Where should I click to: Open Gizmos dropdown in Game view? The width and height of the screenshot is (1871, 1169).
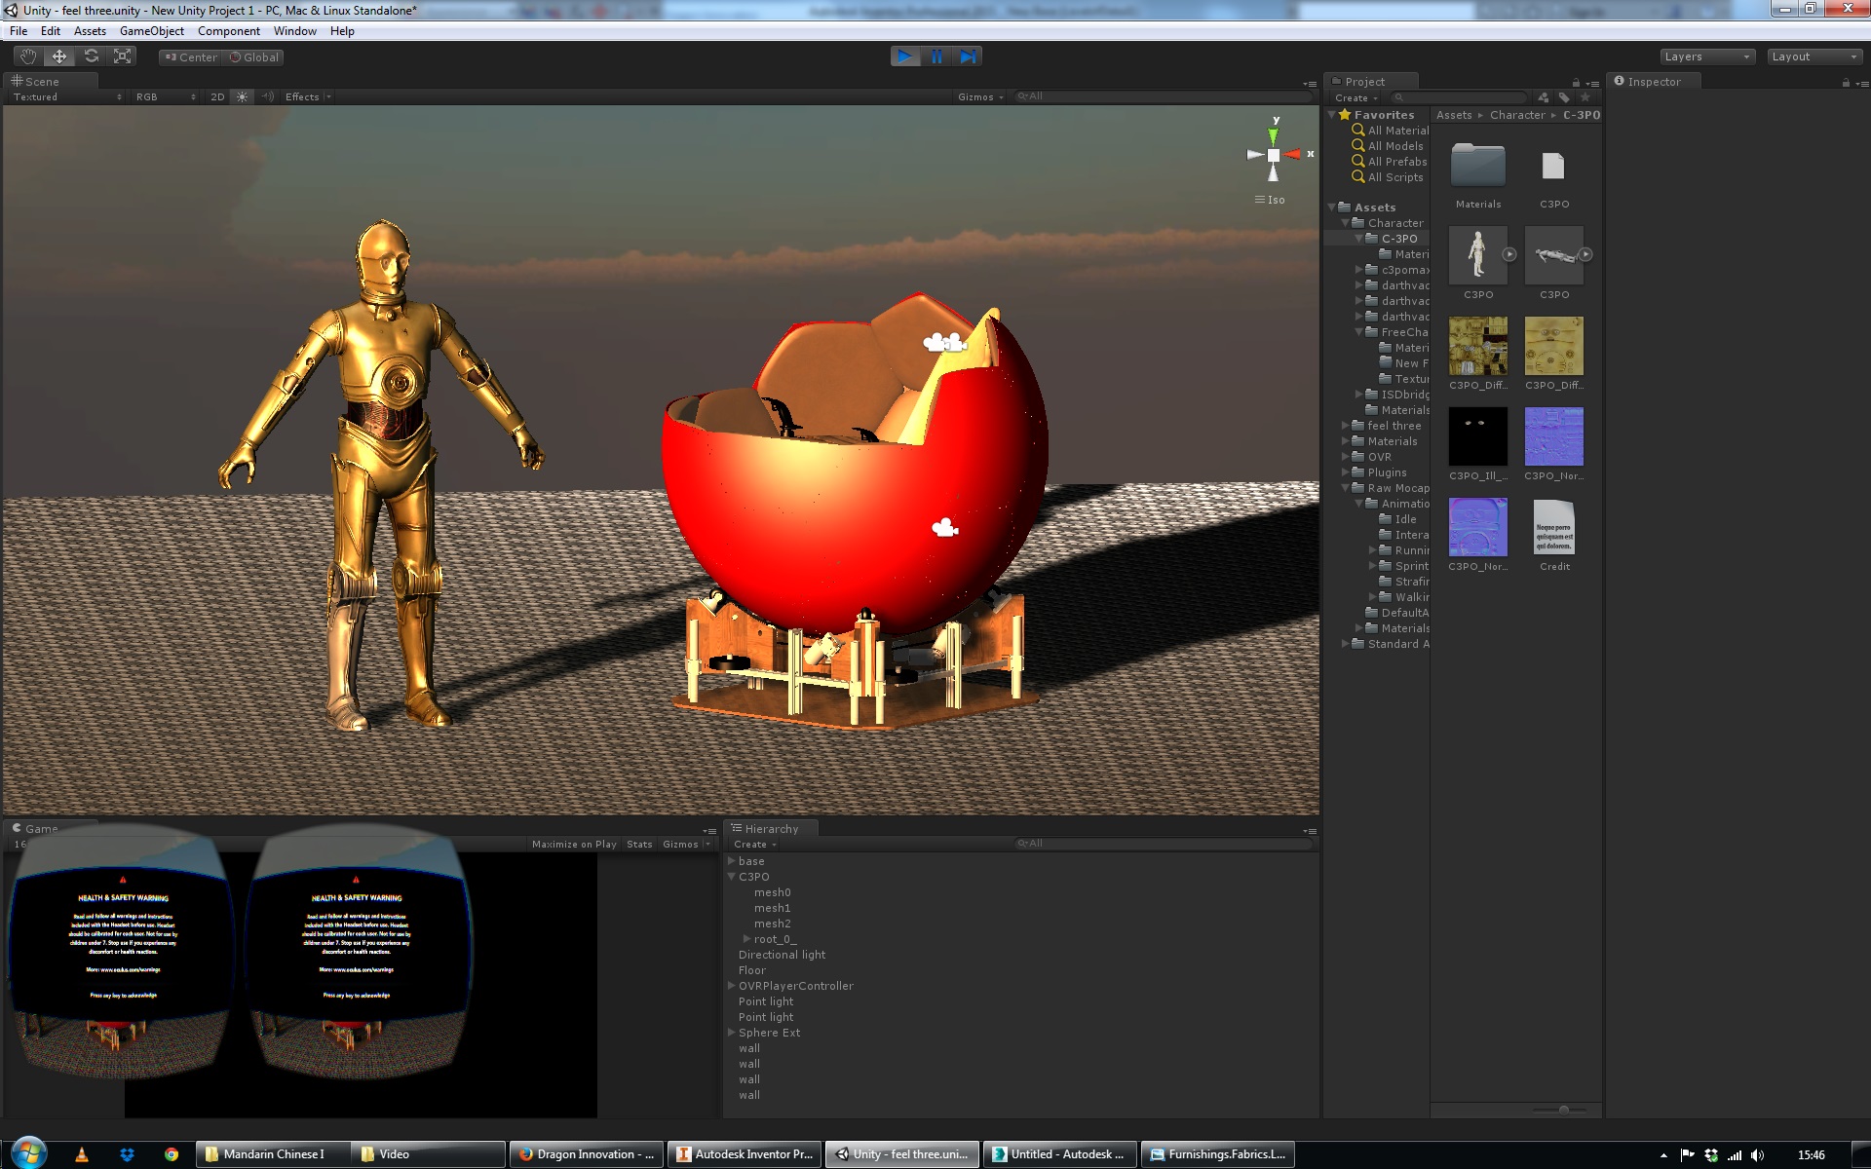(686, 845)
